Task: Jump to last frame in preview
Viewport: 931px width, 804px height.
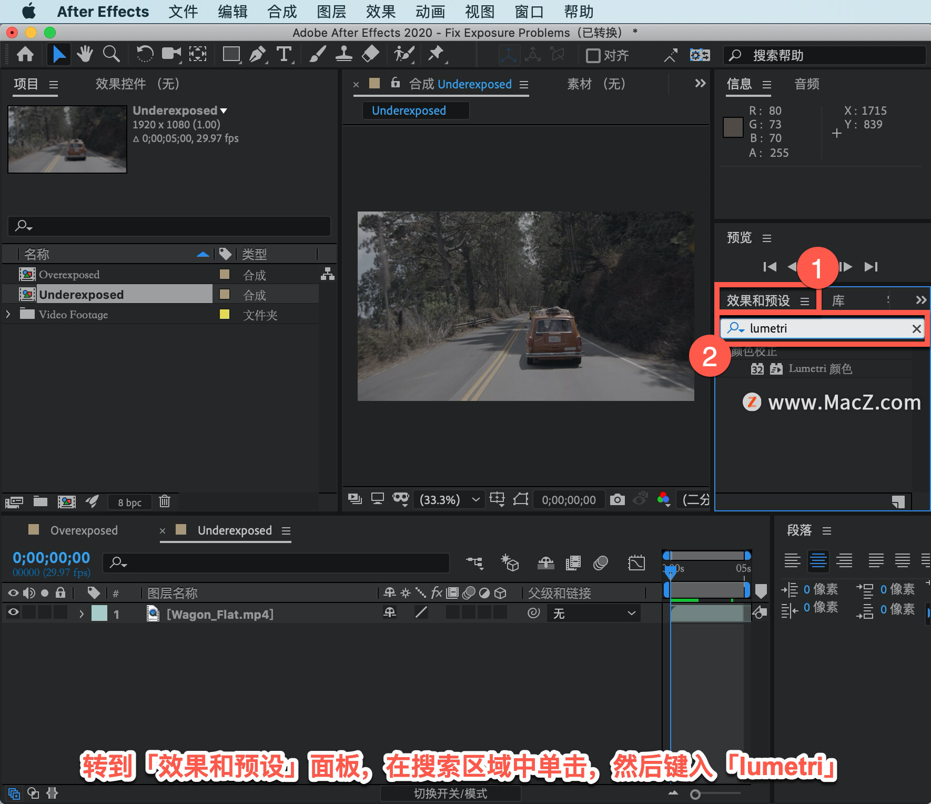Action: [x=871, y=267]
